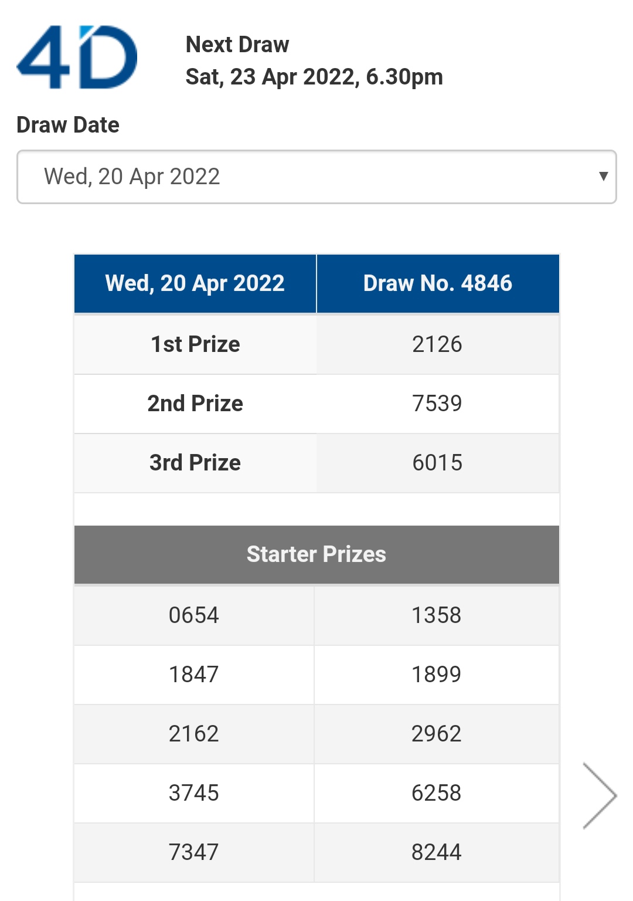This screenshot has width=633, height=901.
Task: Click starter number 8244
Action: 437,852
